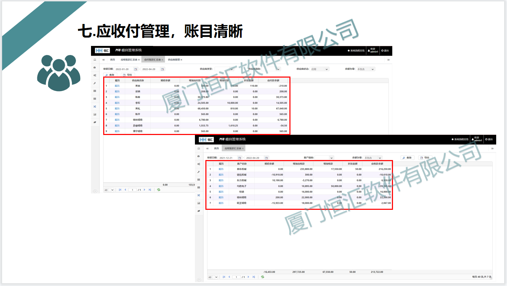Click gears icon in lower window sidebar
Viewport: 507px width, 286px height.
pos(199,164)
